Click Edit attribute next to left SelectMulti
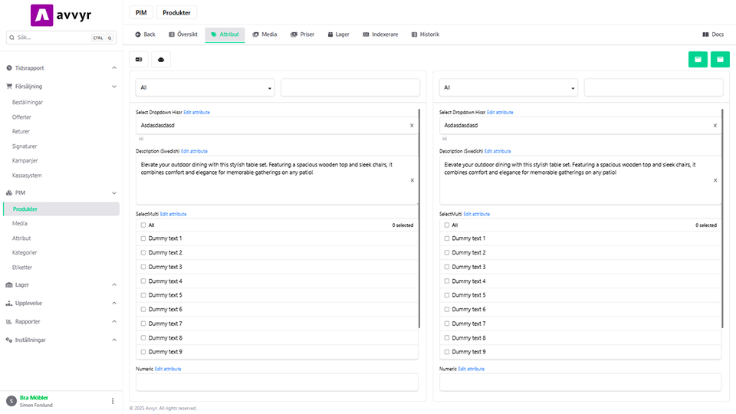 (173, 214)
